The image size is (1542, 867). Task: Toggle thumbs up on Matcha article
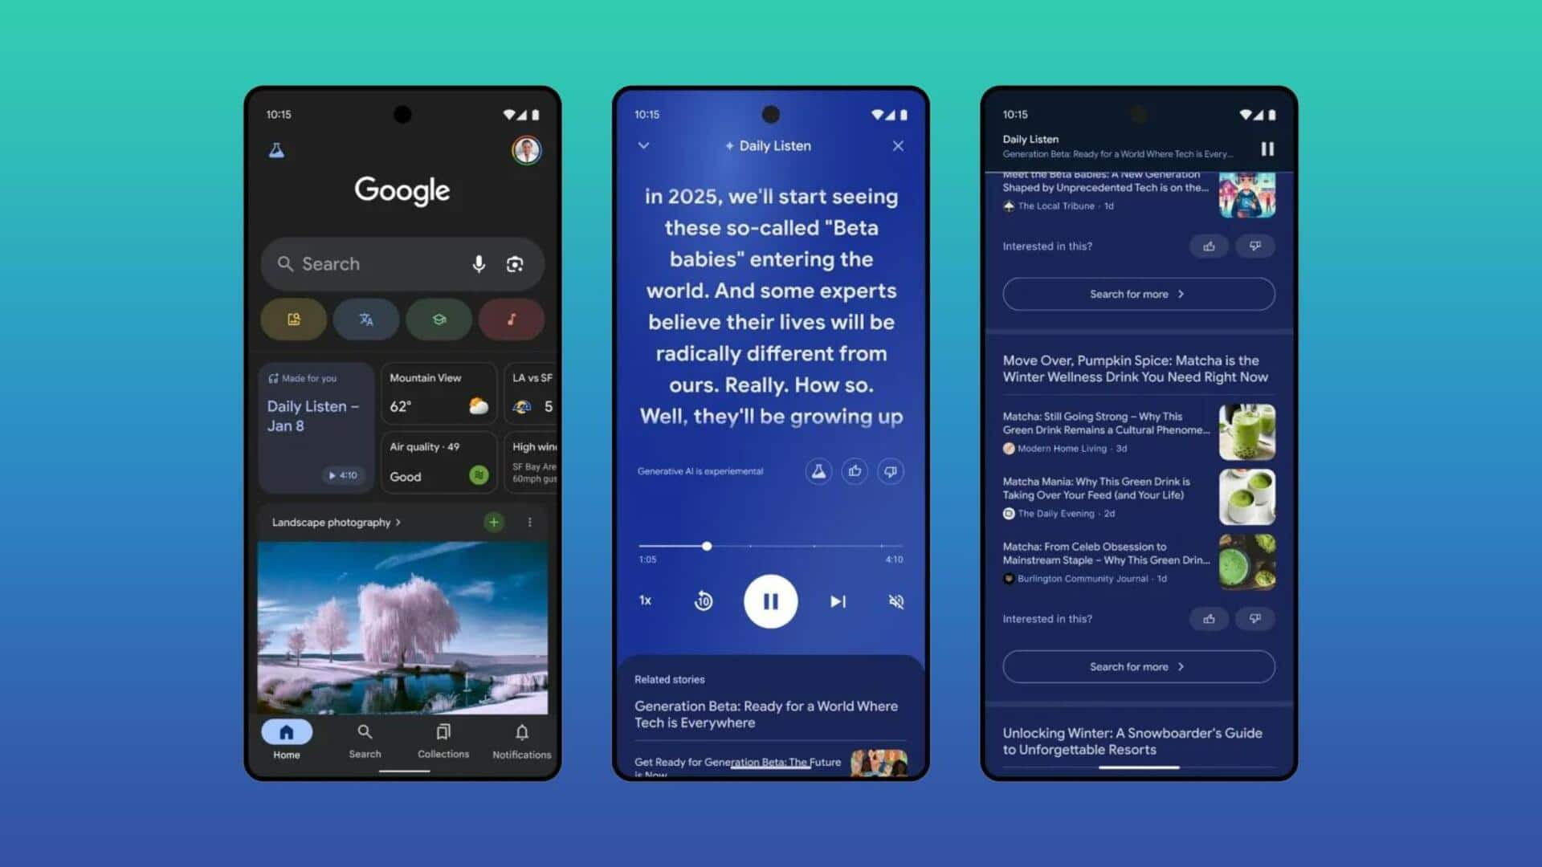(x=1209, y=618)
